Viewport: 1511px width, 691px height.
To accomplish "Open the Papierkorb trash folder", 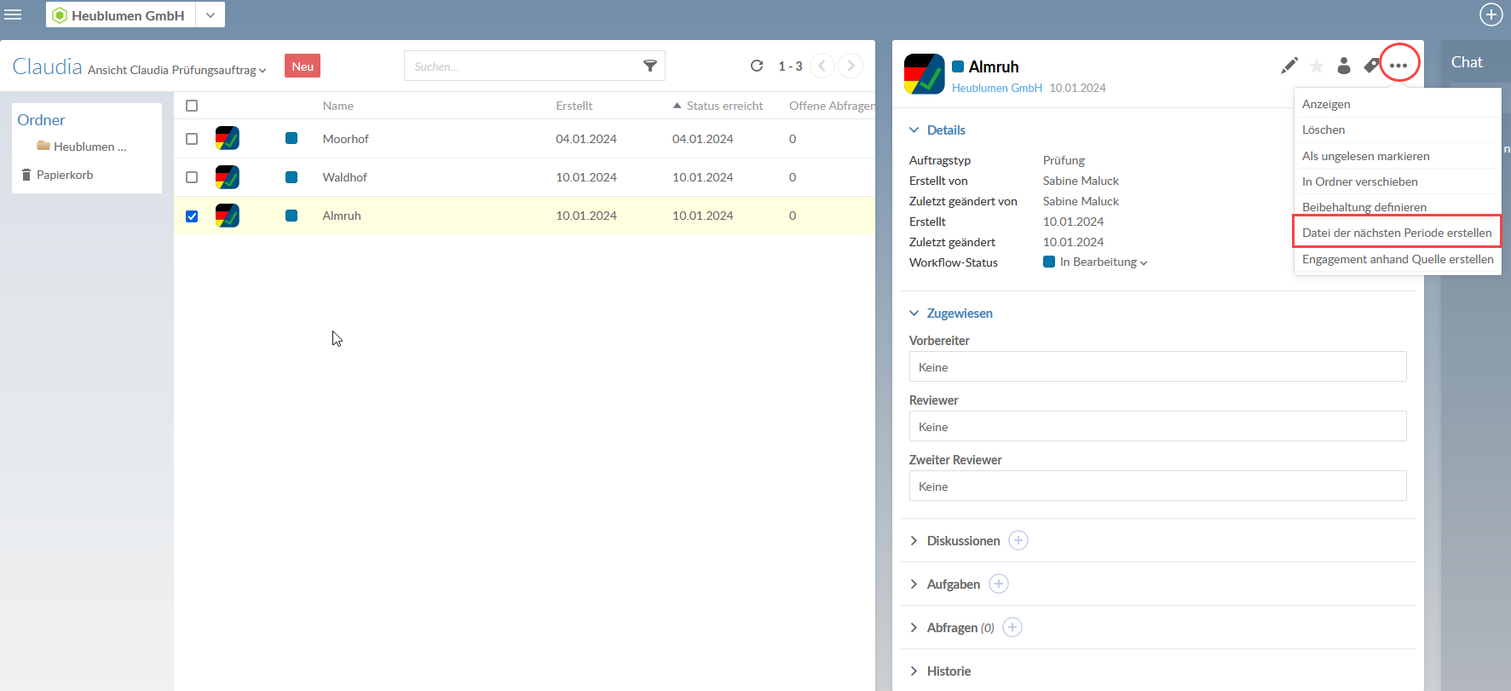I will pyautogui.click(x=57, y=175).
